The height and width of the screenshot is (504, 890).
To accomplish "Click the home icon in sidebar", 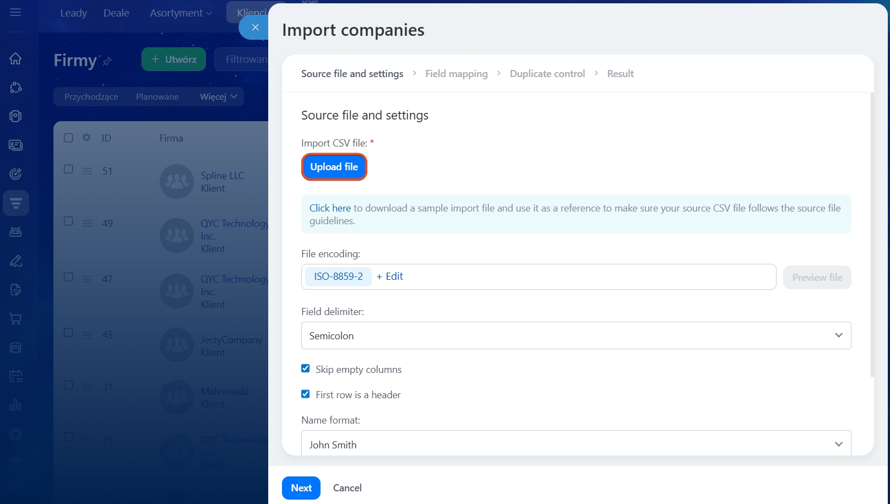I will pyautogui.click(x=15, y=58).
